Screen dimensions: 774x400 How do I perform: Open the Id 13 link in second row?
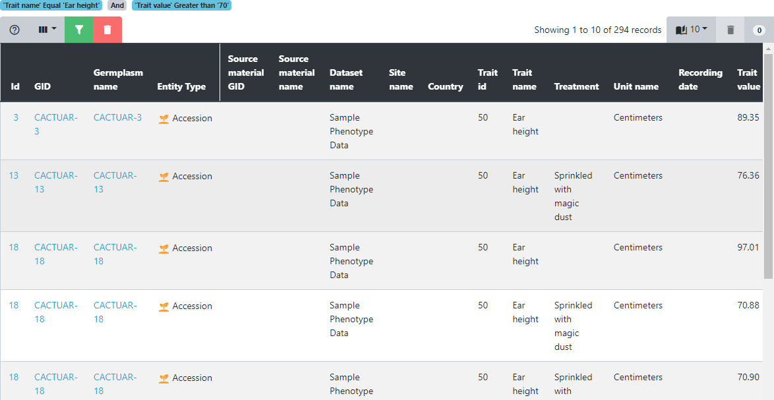pos(14,175)
